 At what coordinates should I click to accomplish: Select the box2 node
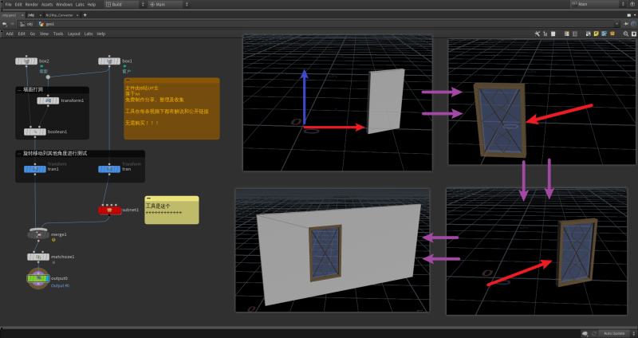(x=26, y=61)
